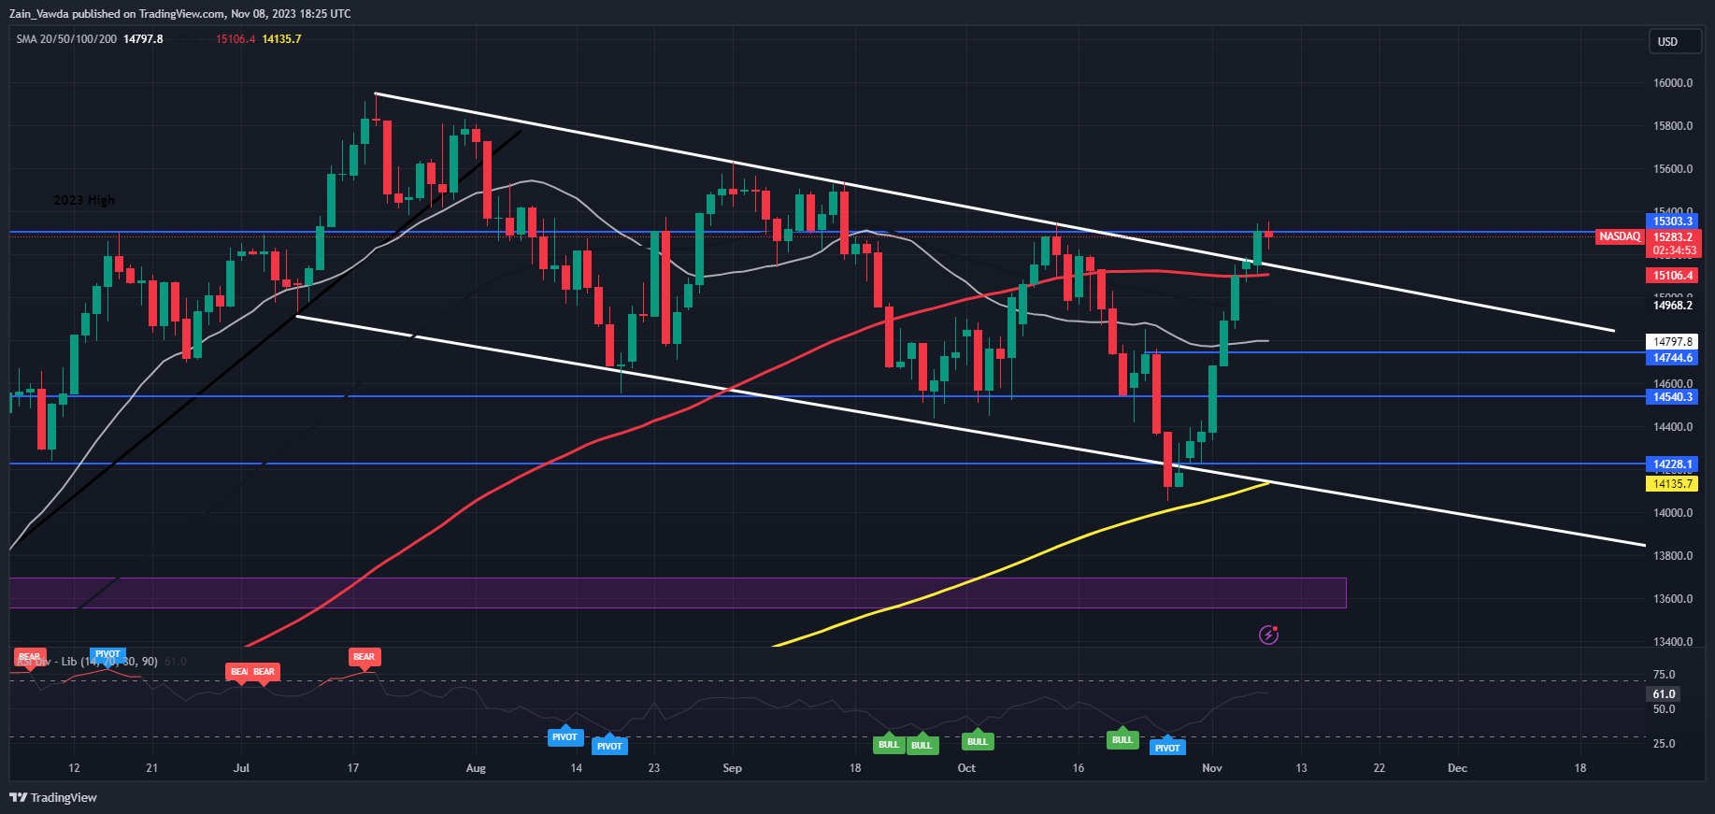Click the 02:34:53 bar countdown
1715x814 pixels.
pos(1672,250)
